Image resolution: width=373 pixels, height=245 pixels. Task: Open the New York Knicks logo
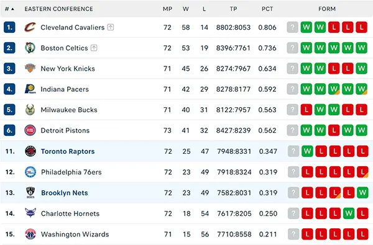click(x=30, y=68)
